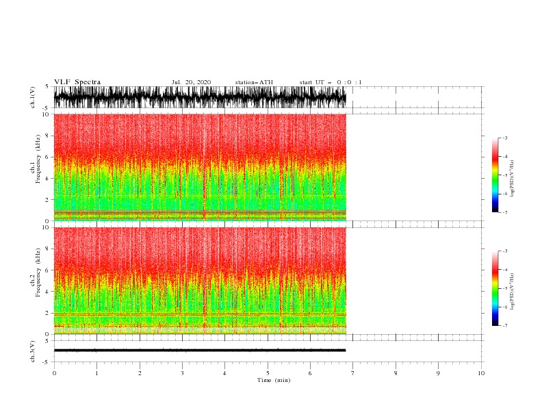Click the "ch.3(V)" axis label

click(x=33, y=351)
